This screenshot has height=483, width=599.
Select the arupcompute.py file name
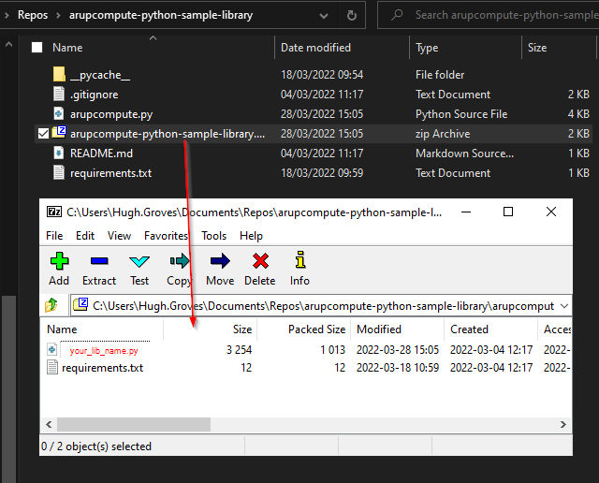click(x=111, y=114)
